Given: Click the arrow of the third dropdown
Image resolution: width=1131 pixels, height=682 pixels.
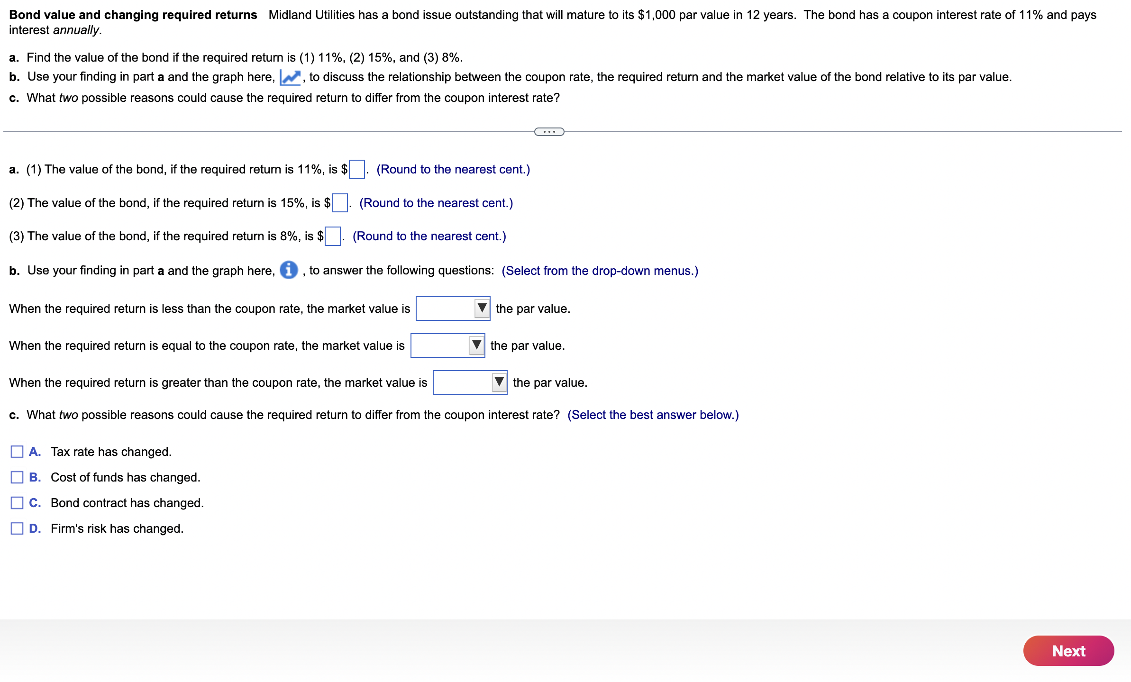Looking at the screenshot, I should (x=499, y=382).
